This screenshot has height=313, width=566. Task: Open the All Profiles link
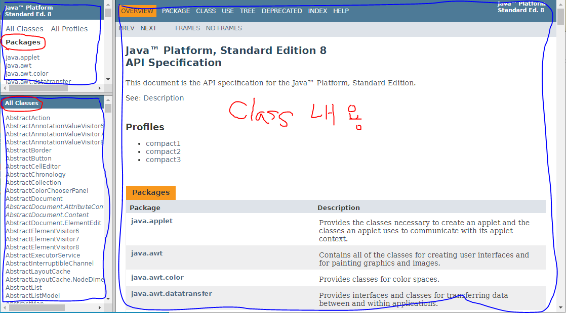(x=69, y=29)
